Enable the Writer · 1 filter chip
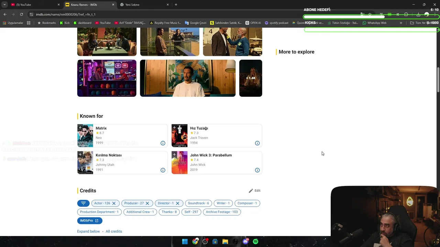 pos(223,203)
